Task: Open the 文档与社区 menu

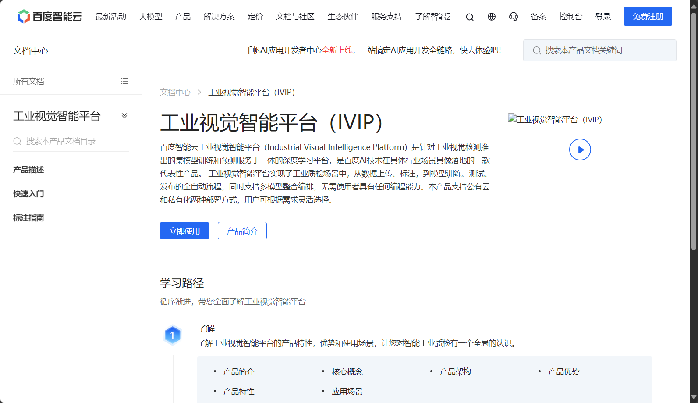Action: pyautogui.click(x=295, y=17)
